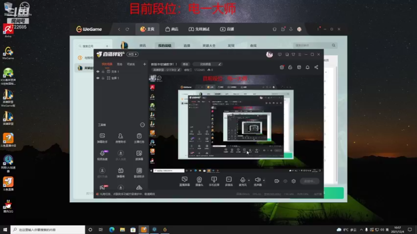The width and height of the screenshot is (417, 234).
Task: Click Windows taskbar search box
Action: [x=48, y=230]
